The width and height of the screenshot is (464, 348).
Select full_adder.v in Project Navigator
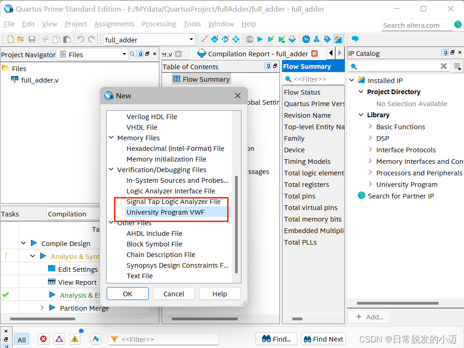point(40,80)
